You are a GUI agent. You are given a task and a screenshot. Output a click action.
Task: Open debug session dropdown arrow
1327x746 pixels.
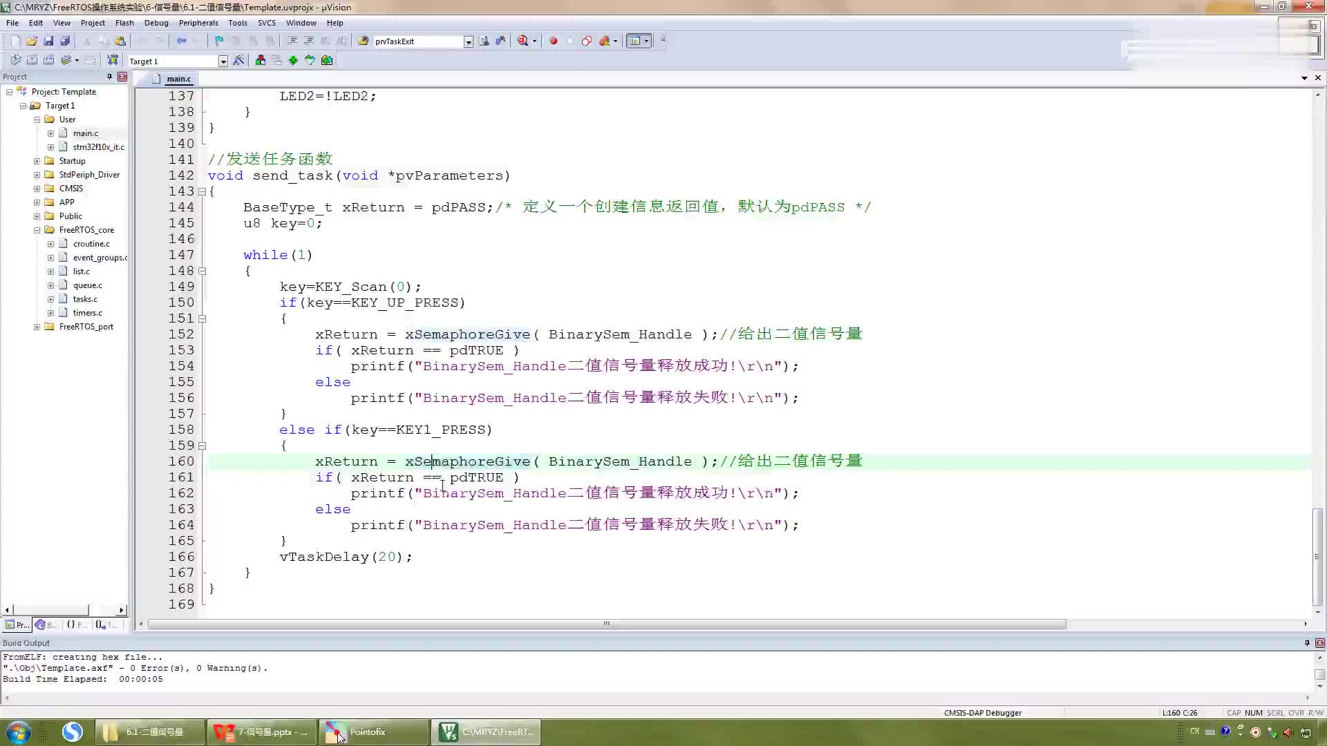(x=534, y=41)
